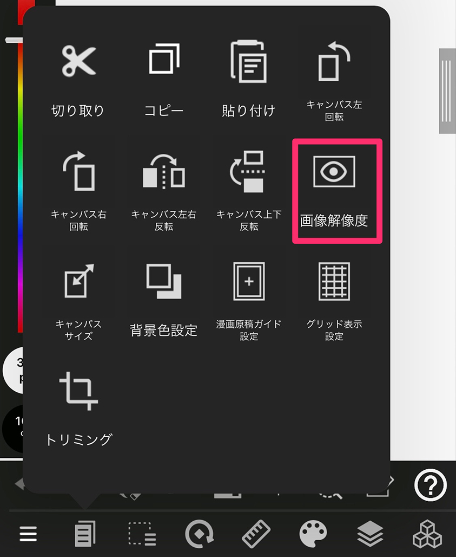Flip canvas horizontally with キャンバス左右反転
Screen dimensions: 456x557
164,171
